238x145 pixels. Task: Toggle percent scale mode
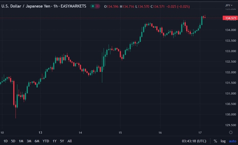point(215,141)
